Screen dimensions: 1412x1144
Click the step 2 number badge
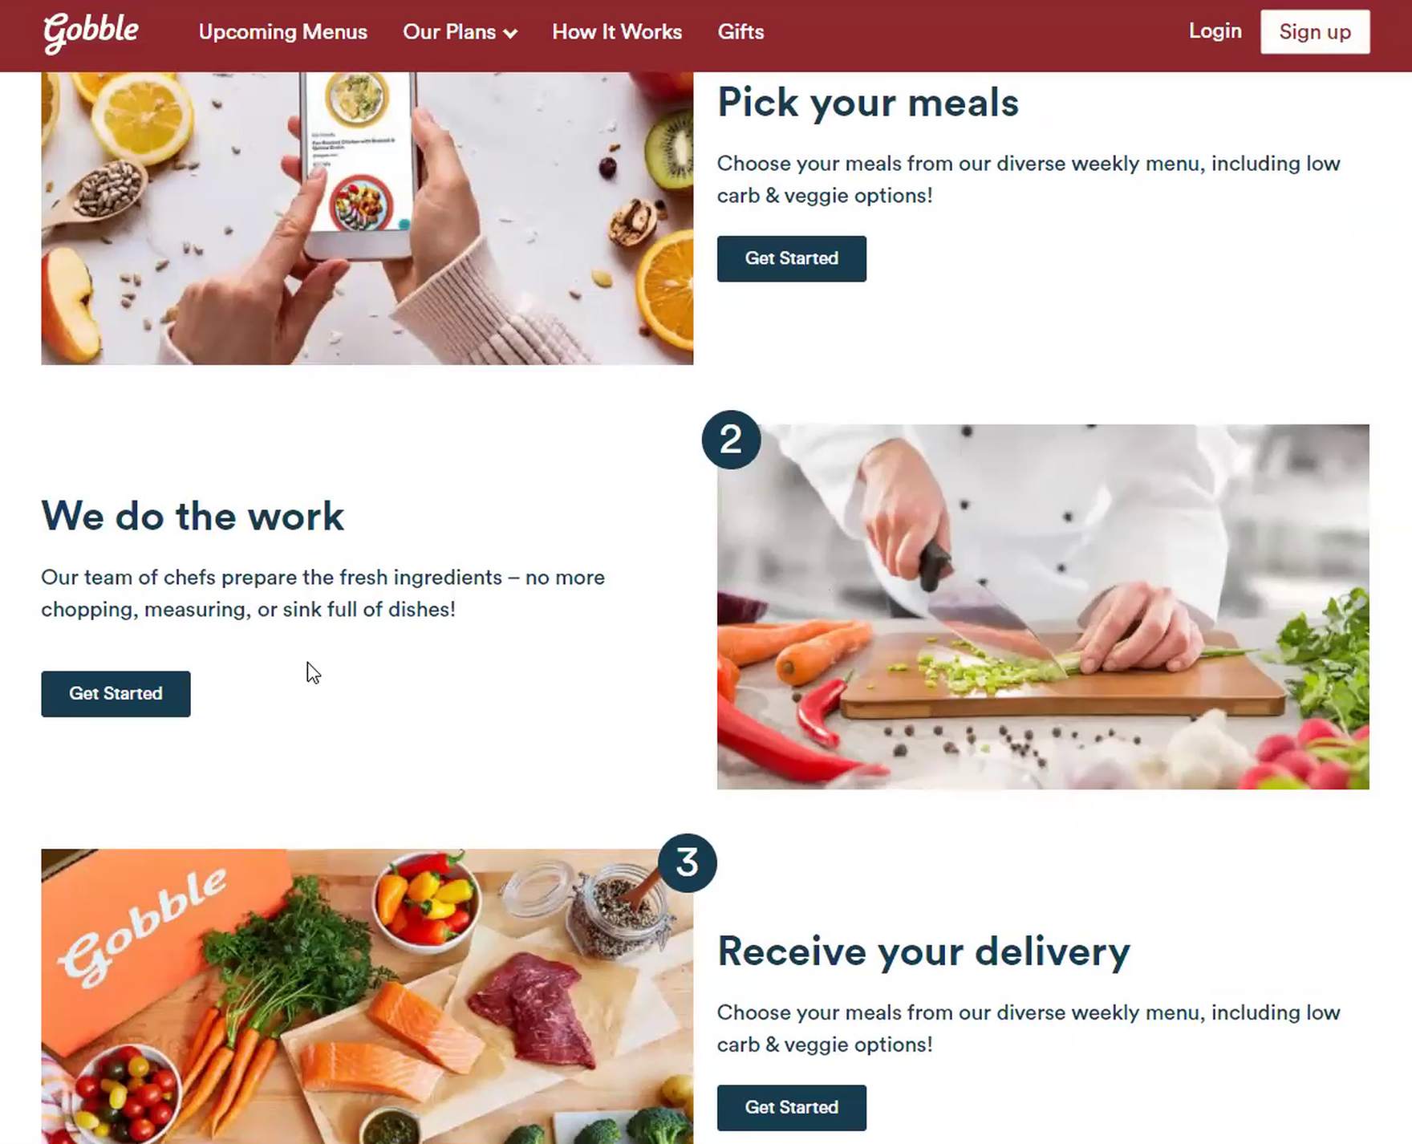click(731, 440)
